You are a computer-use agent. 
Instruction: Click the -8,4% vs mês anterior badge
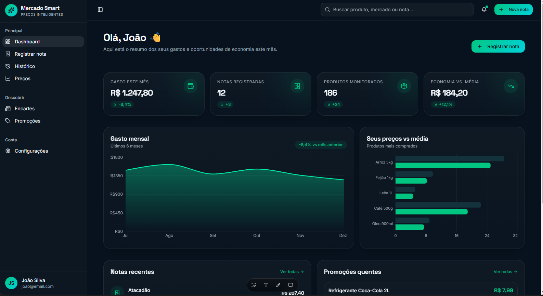[321, 145]
